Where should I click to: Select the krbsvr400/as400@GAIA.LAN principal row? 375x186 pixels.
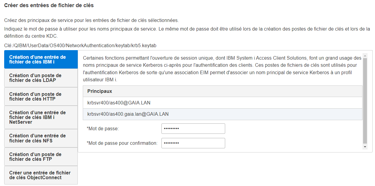pos(222,103)
